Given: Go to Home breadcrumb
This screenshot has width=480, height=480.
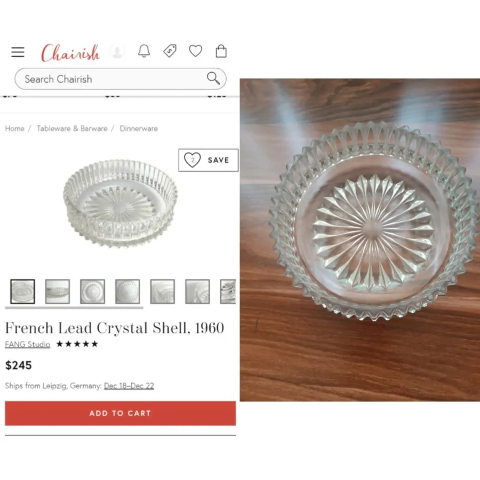Looking at the screenshot, I should [15, 129].
